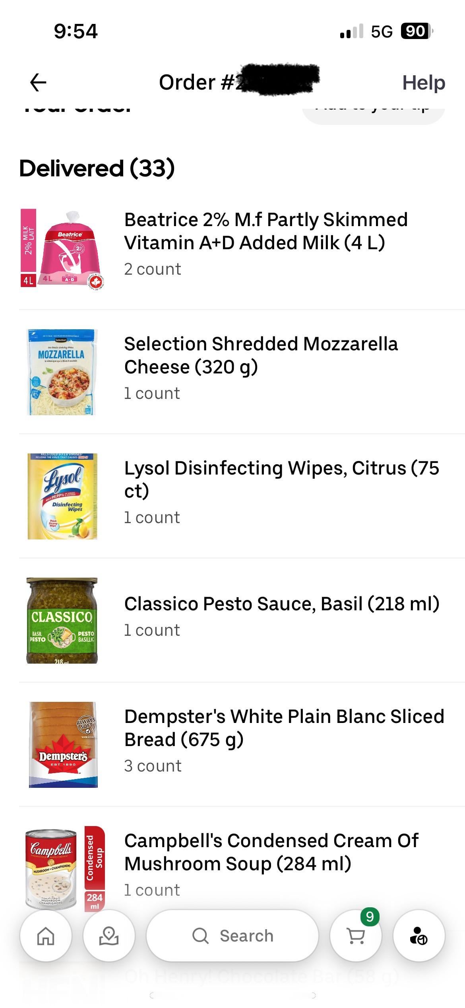Tap the Dempster's bread thumbnail

(63, 745)
